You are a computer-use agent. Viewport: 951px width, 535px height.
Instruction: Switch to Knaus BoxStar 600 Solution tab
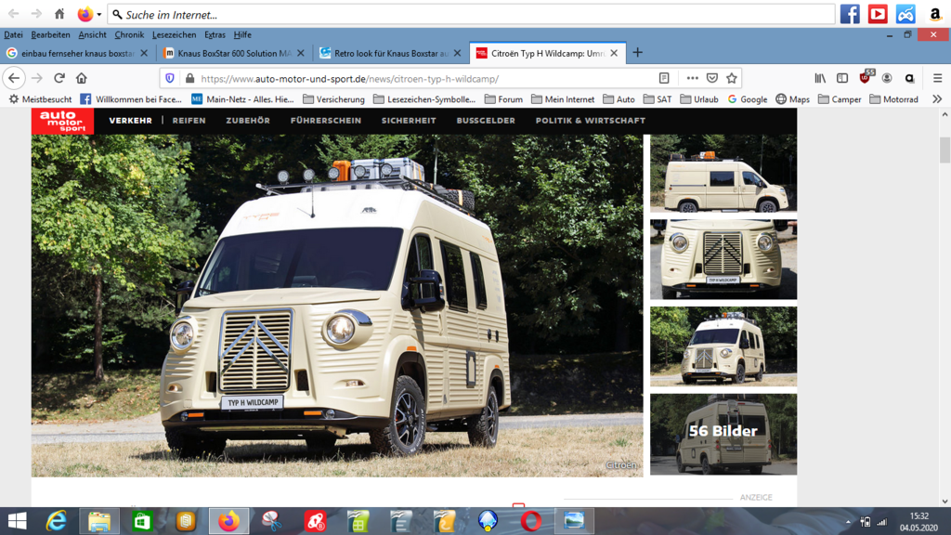click(233, 53)
